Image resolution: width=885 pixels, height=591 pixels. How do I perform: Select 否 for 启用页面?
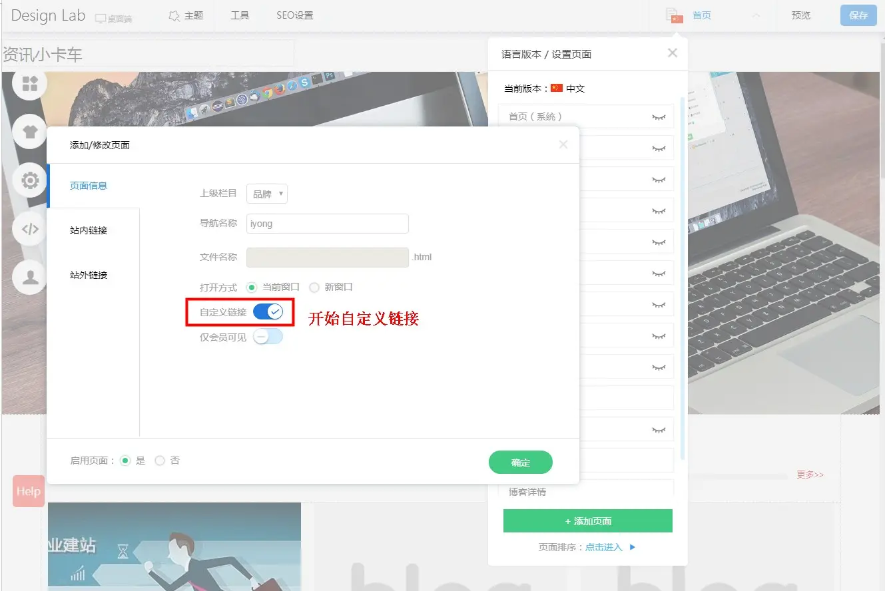[x=160, y=461]
